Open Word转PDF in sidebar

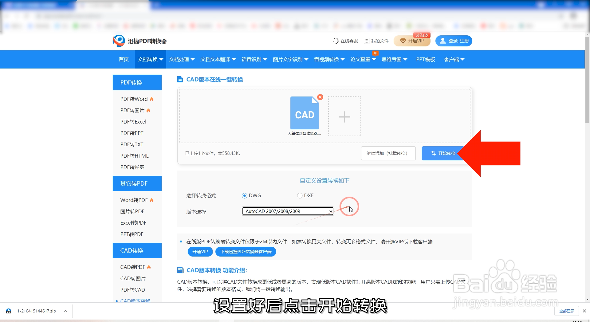tap(134, 200)
